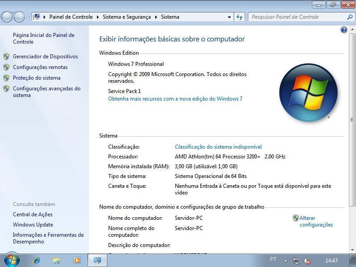This screenshot has height=267, width=356.
Task: Open Página Inicial do Painel de Controle
Action: [44, 38]
